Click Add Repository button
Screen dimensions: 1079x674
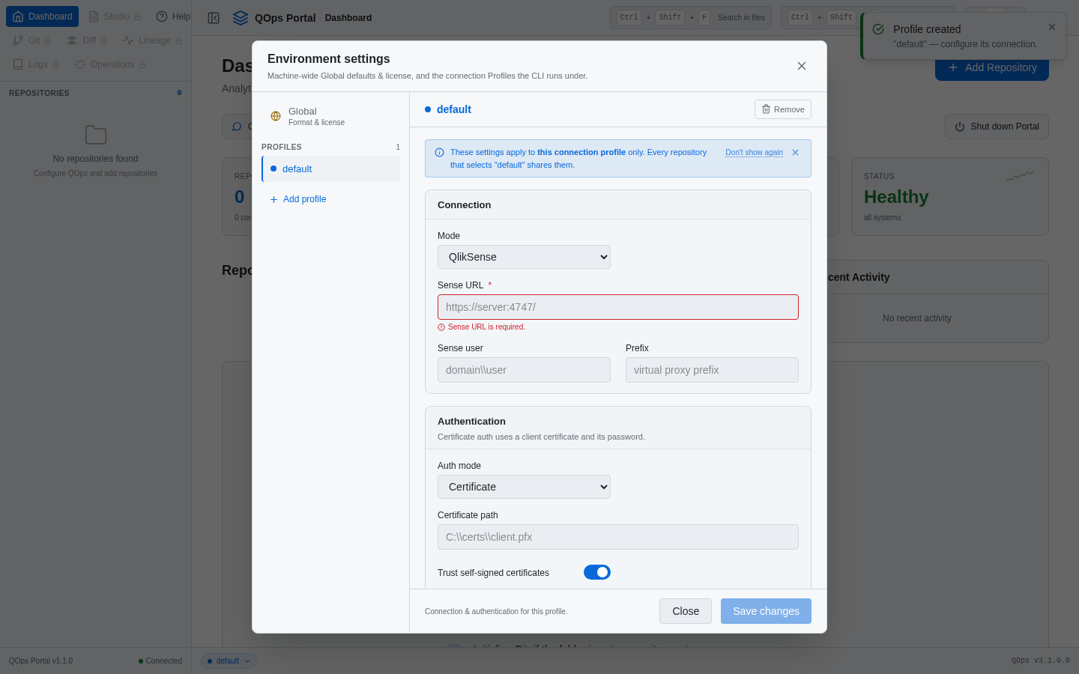click(x=992, y=67)
